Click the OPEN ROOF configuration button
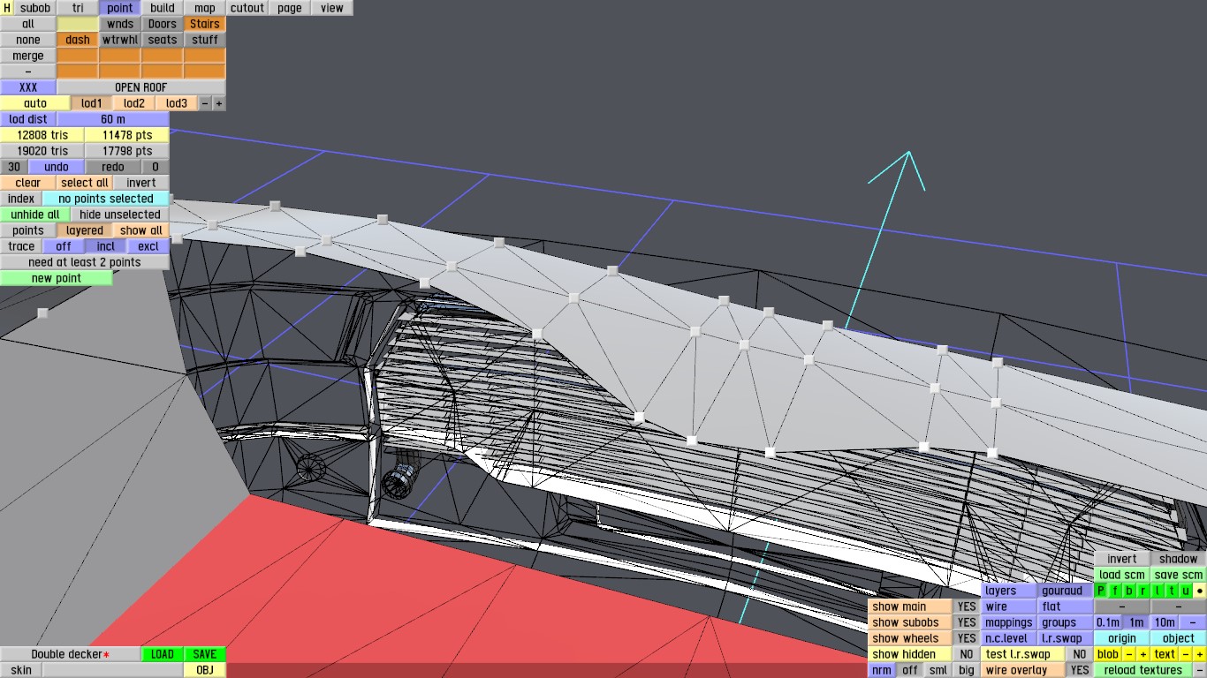The width and height of the screenshot is (1207, 678). pos(141,87)
